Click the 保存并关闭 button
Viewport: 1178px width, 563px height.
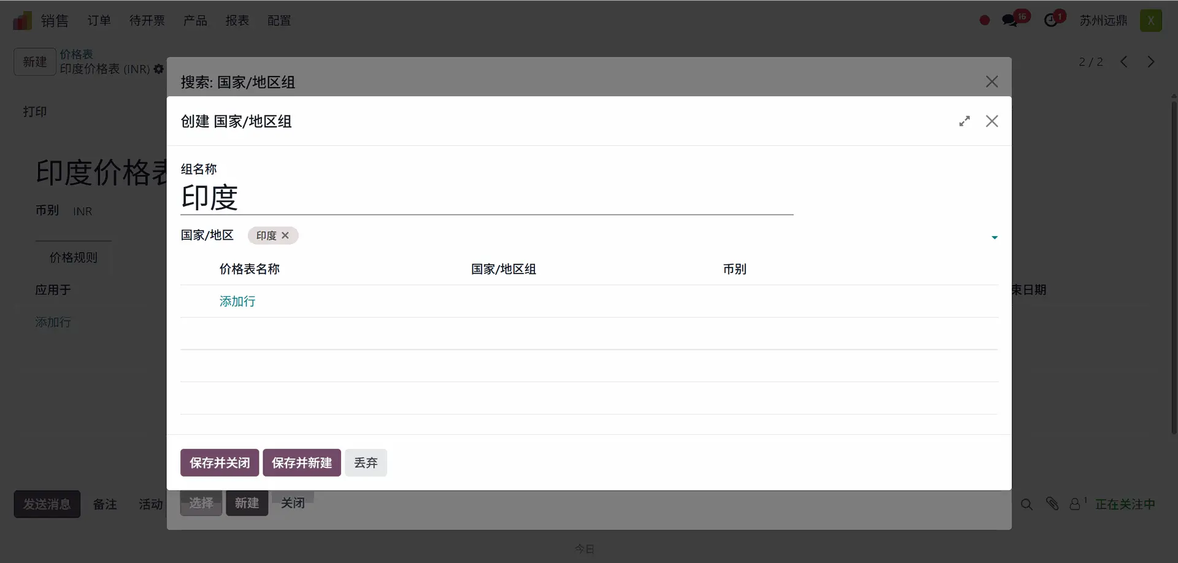click(x=220, y=463)
